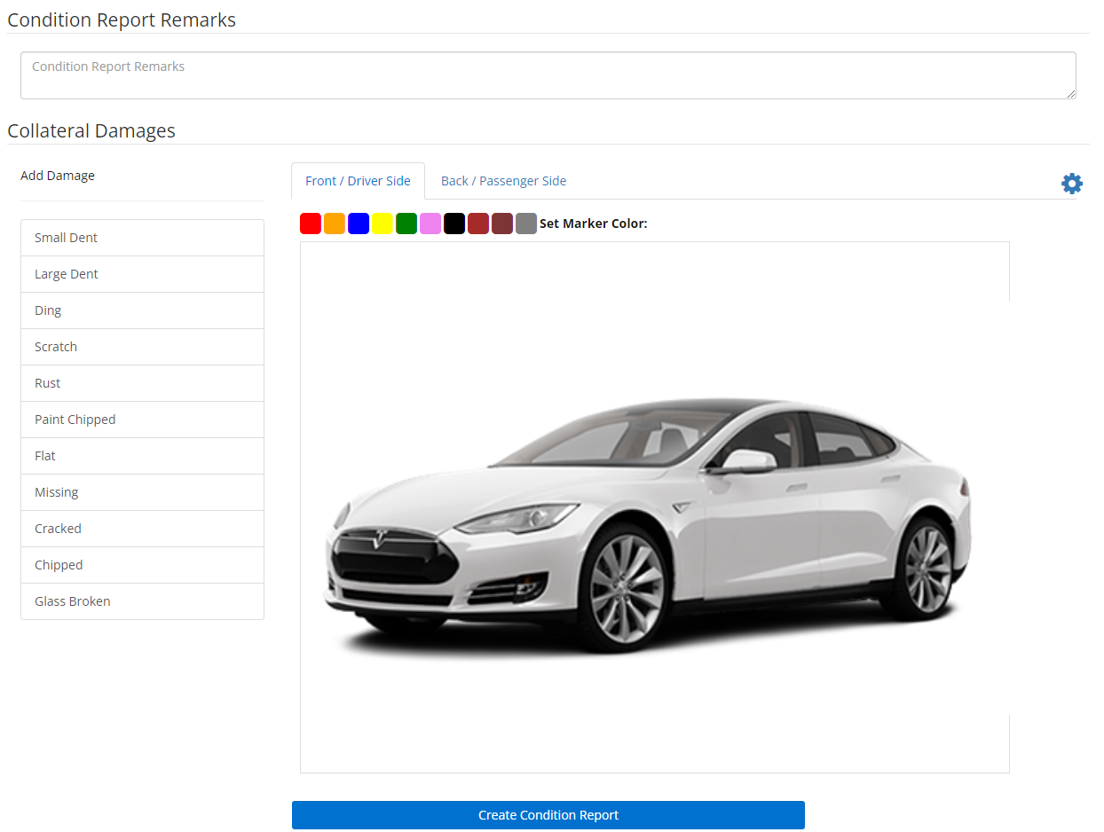
Task: Select the gray marker color
Action: [x=526, y=224]
